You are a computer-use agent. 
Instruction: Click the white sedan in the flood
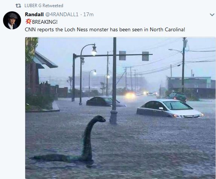[170, 109]
